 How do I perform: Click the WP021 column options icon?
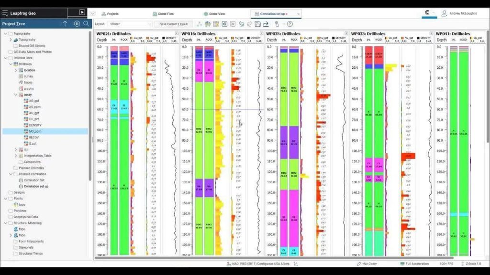(x=177, y=33)
